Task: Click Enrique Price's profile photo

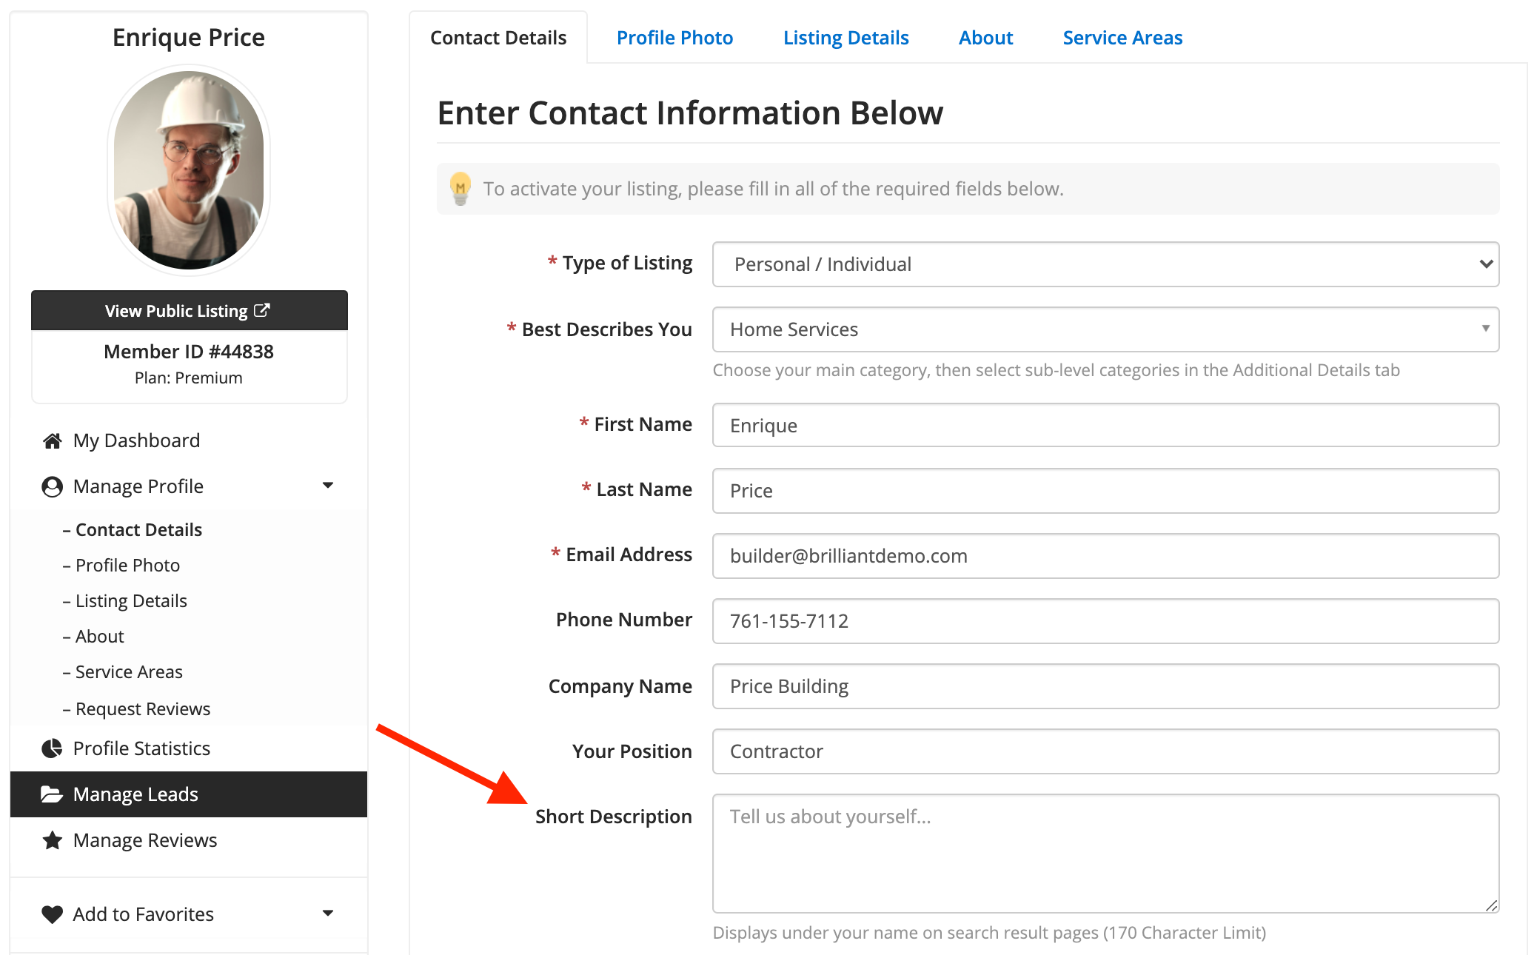Action: click(189, 170)
